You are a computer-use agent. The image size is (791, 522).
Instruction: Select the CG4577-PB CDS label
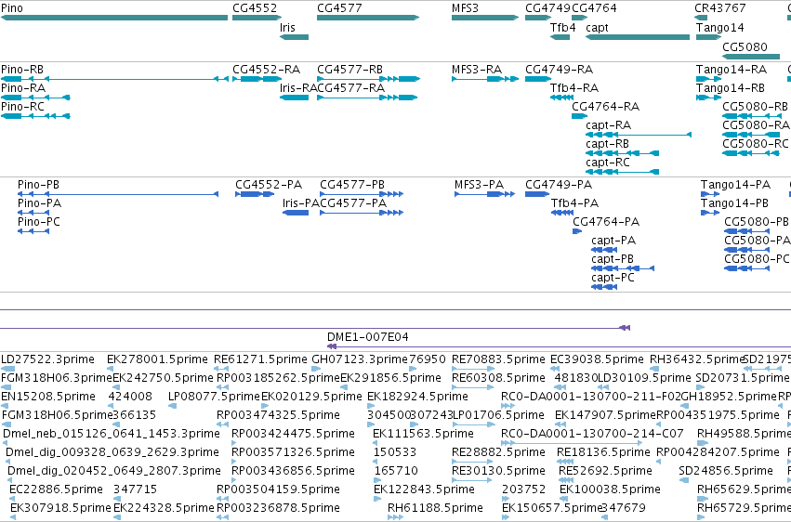pos(352,185)
